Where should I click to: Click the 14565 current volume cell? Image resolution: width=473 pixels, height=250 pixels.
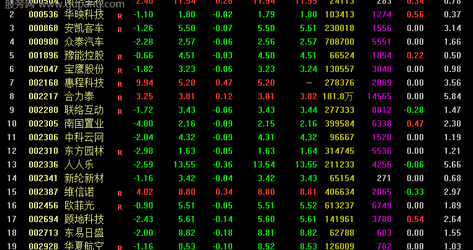coord(379,96)
